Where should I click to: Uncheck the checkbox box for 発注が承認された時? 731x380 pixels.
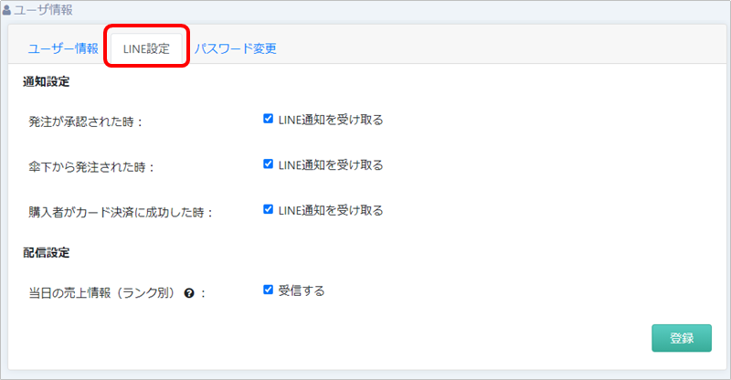(x=268, y=119)
